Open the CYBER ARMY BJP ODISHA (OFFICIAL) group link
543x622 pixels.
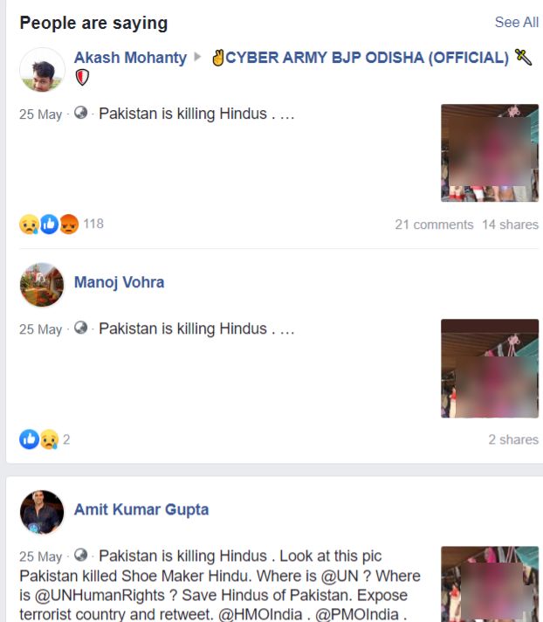367,58
